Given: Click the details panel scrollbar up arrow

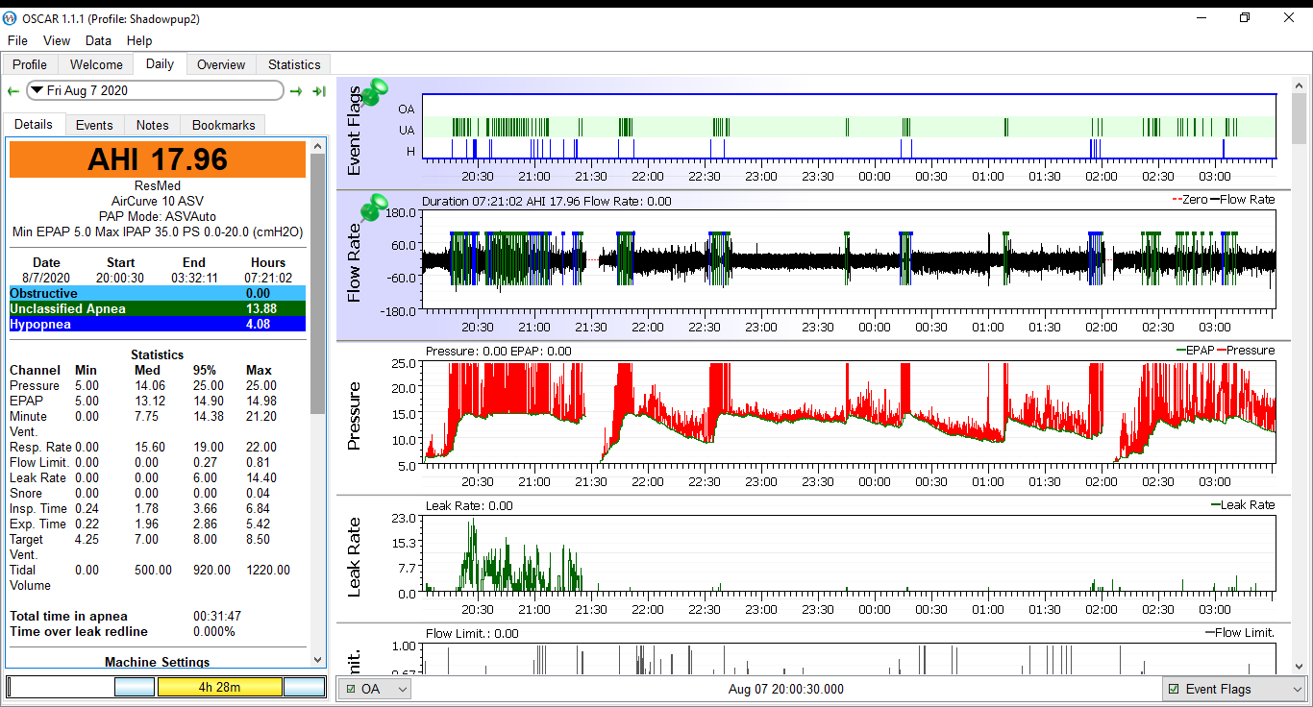Looking at the screenshot, I should pos(318,146).
